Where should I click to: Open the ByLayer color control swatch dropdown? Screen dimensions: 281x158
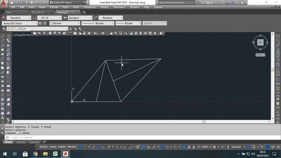(65, 23)
